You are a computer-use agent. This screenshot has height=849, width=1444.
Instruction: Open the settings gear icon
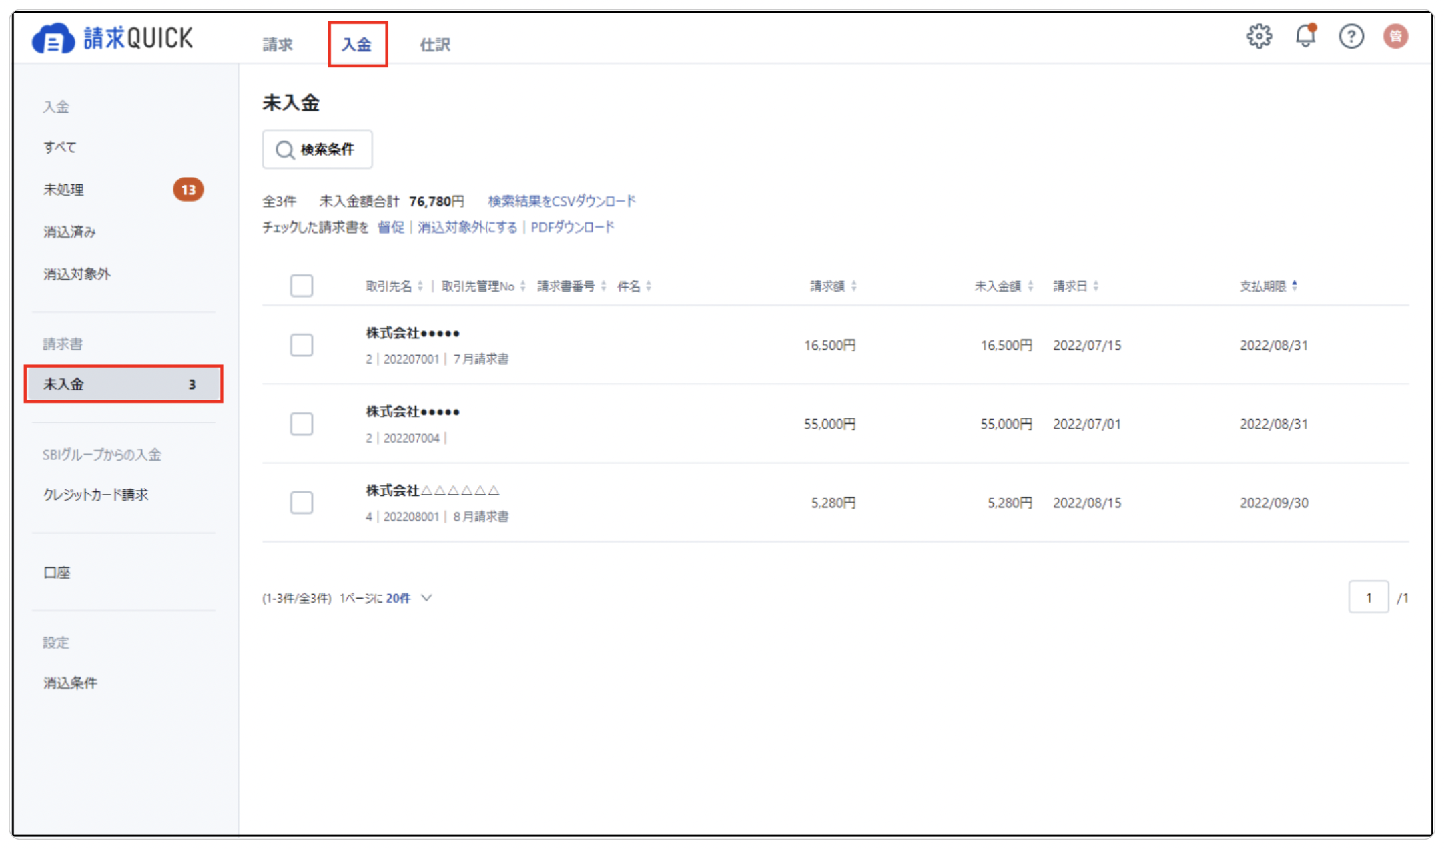1260,37
